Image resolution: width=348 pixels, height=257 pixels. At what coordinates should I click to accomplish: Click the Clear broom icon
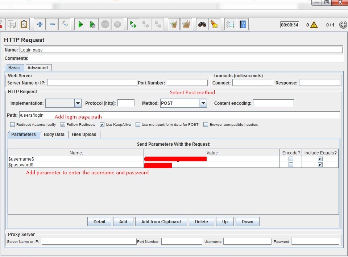174,24
